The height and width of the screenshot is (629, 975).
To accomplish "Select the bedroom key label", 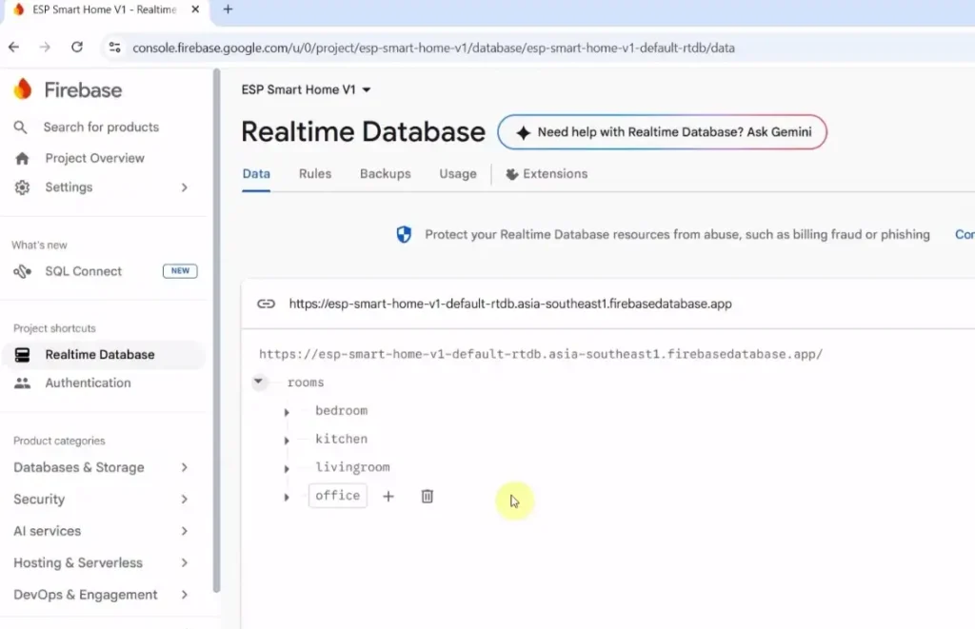I will click(x=342, y=411).
